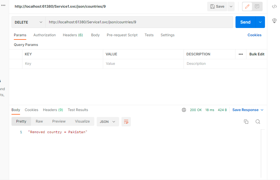The width and height of the screenshot is (280, 180).
Task: Click the DESCRIPTION column header
Action: [198, 54]
